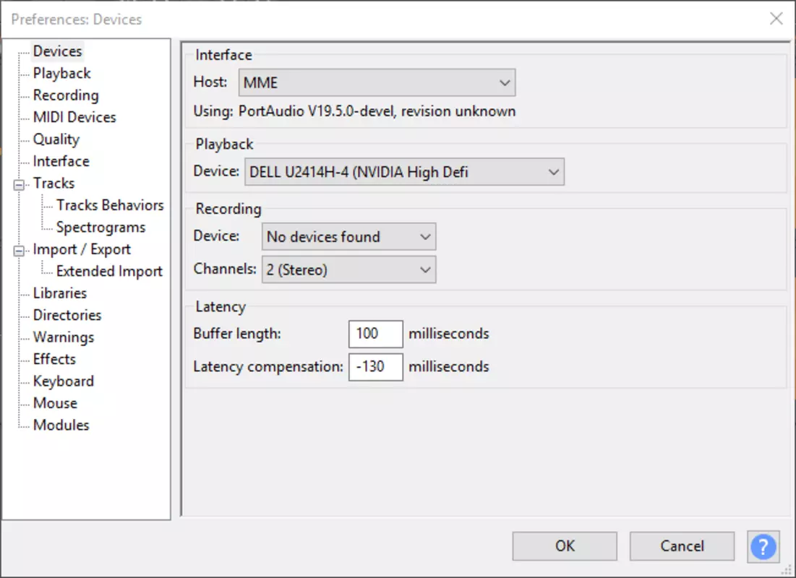Open Interface preferences in the tree
The height and width of the screenshot is (578, 796).
pyautogui.click(x=61, y=161)
